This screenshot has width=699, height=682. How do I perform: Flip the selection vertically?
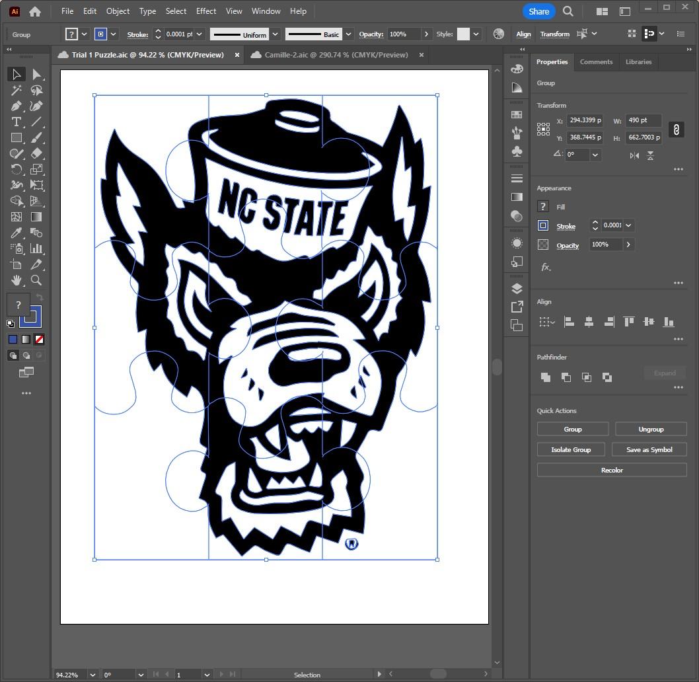(x=650, y=156)
